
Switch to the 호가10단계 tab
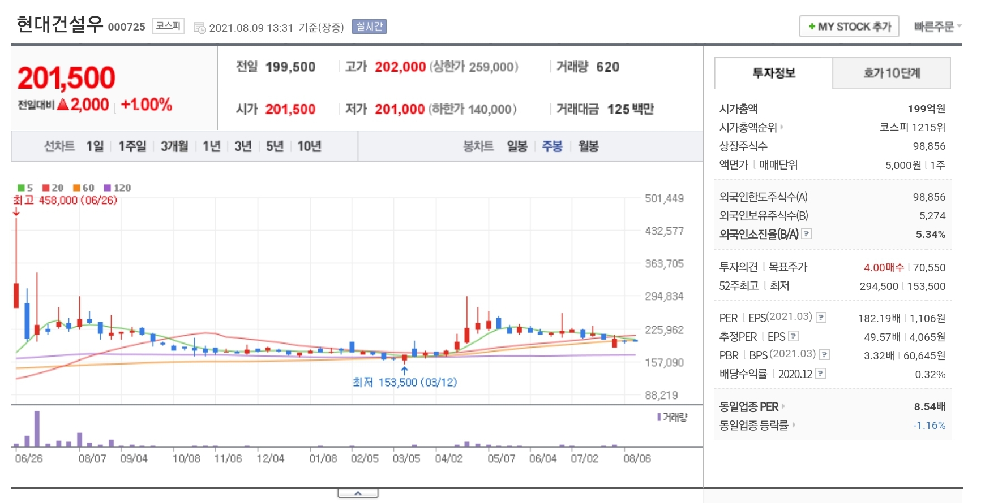892,73
